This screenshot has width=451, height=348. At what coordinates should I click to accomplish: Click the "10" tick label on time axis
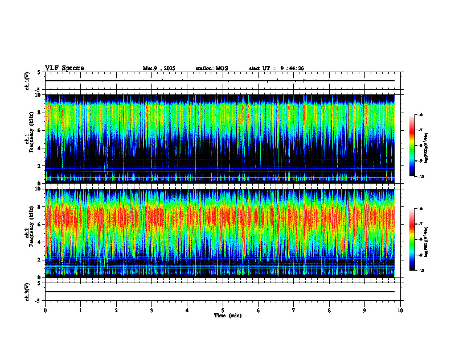[400, 310]
